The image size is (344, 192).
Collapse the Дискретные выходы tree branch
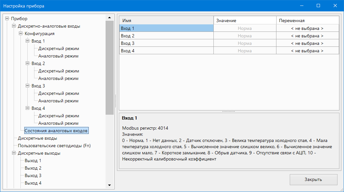14,153
